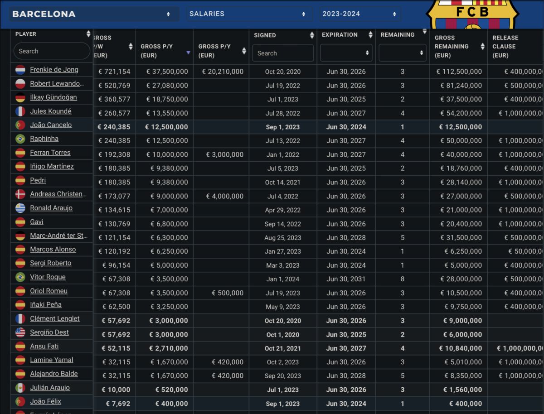This screenshot has width=544, height=414.
Task: Click the Brazil flag beside Vitor Roque
Action: (20, 277)
